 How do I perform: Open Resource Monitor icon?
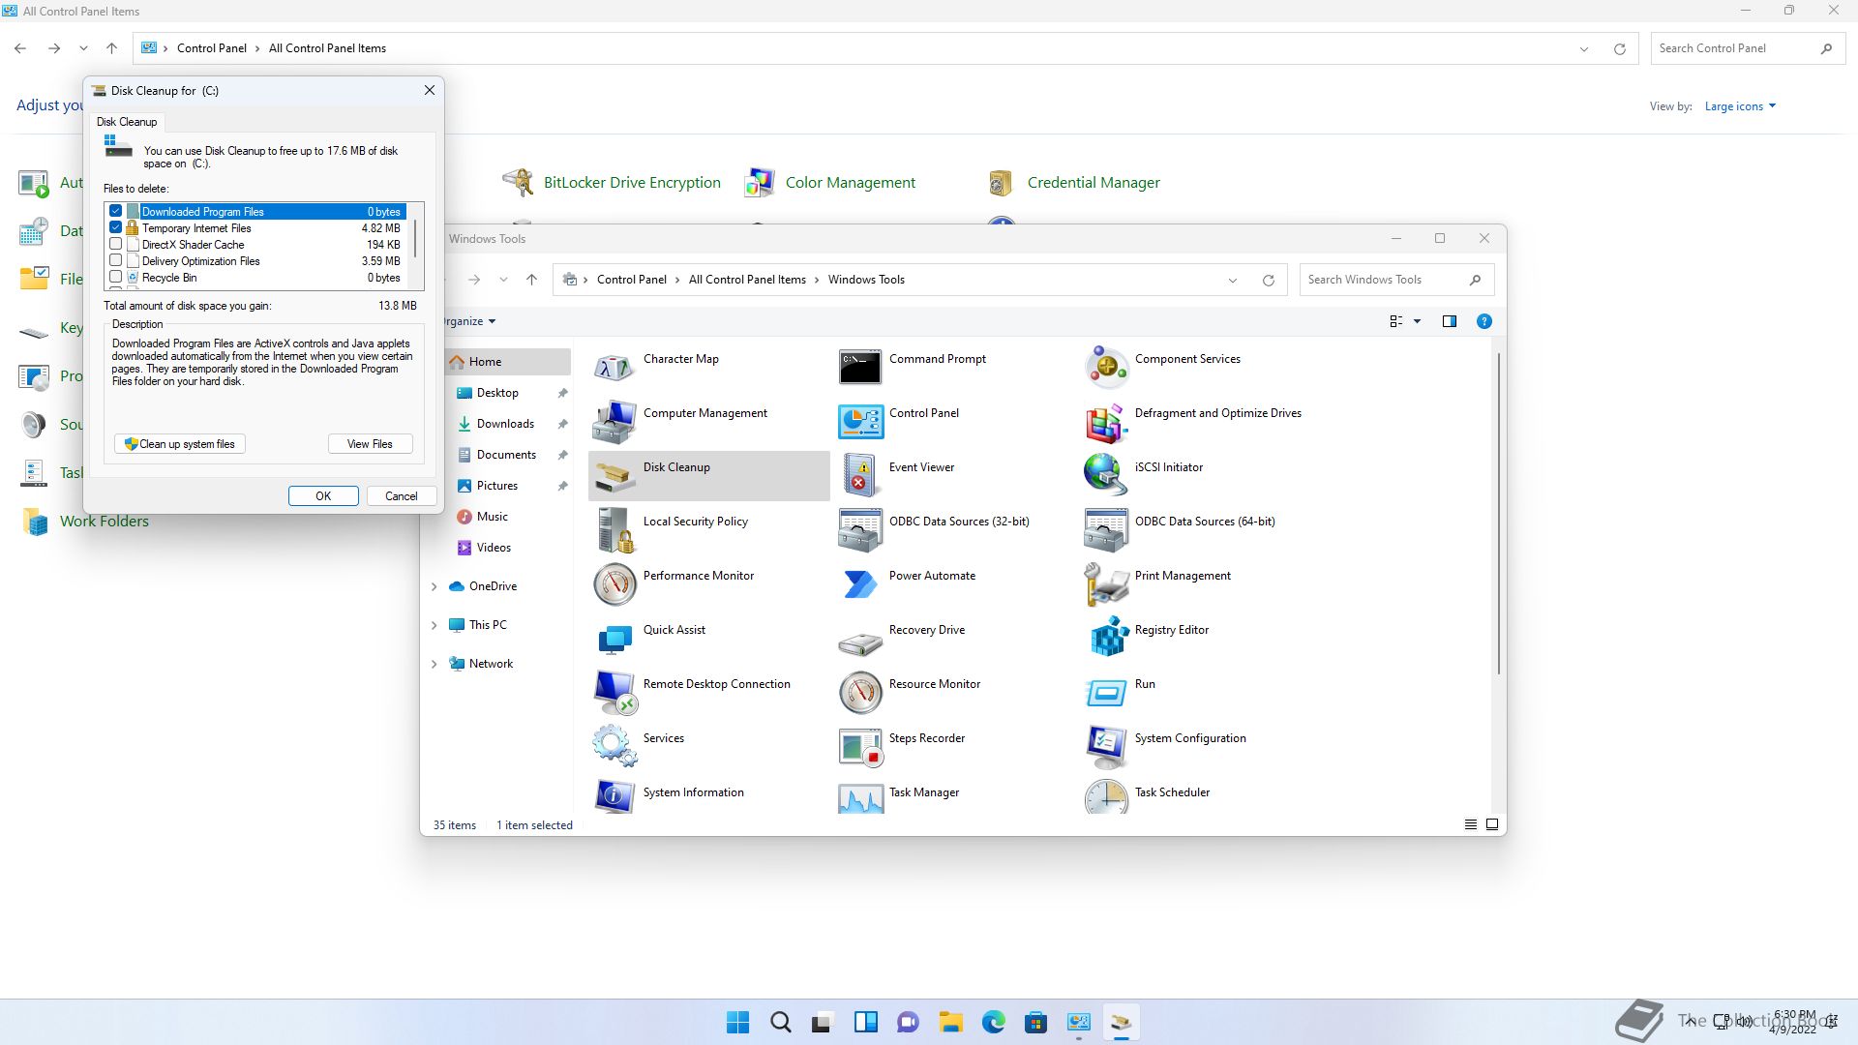pos(860,693)
